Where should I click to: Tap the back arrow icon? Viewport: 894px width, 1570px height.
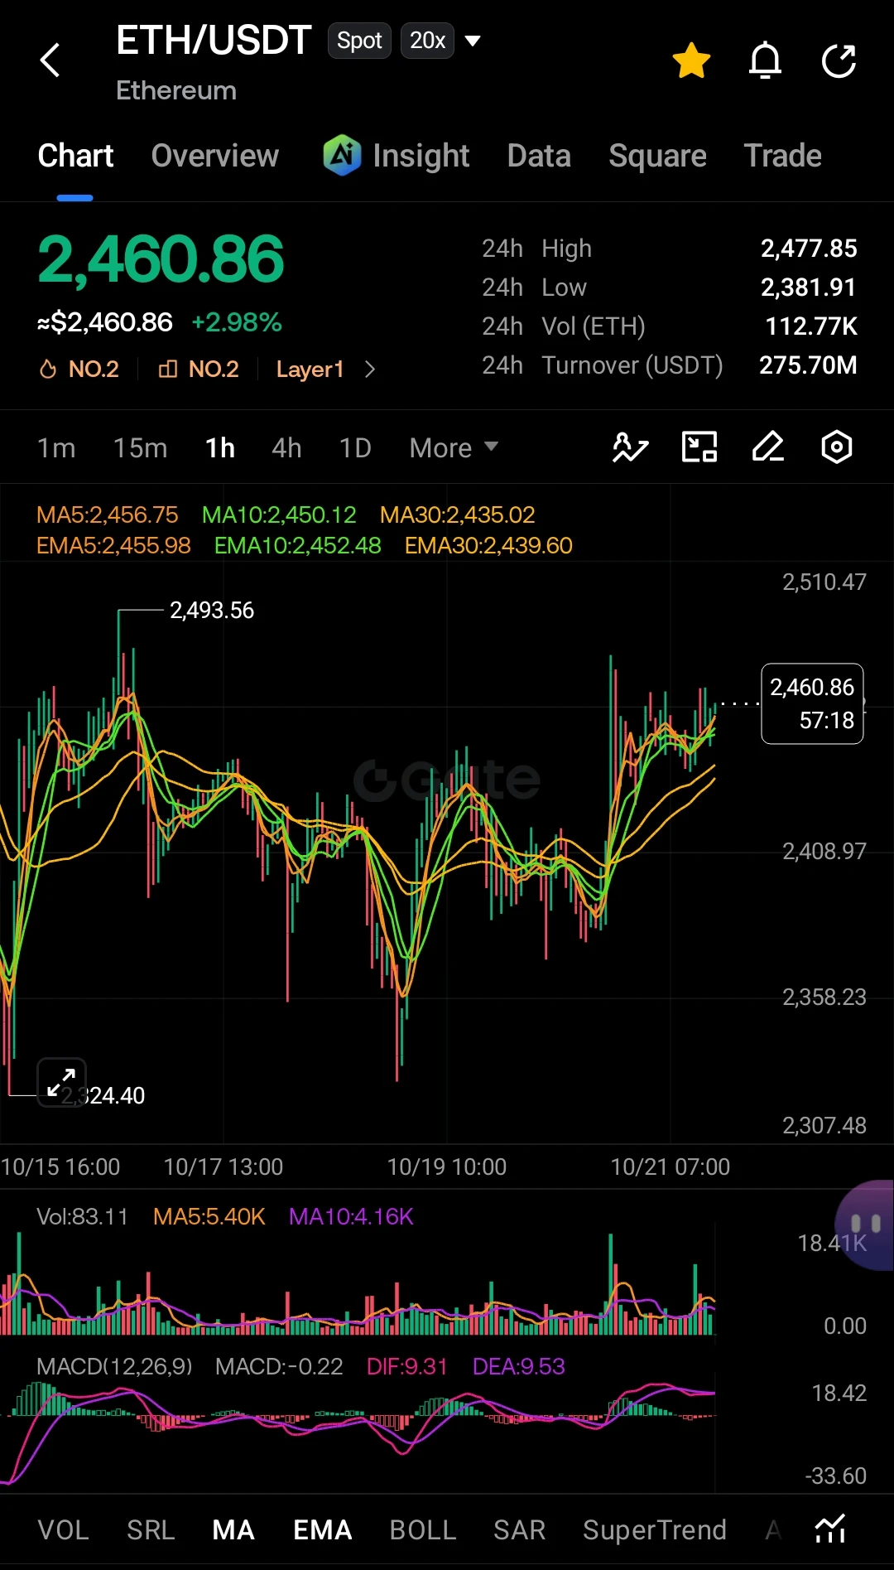point(50,60)
